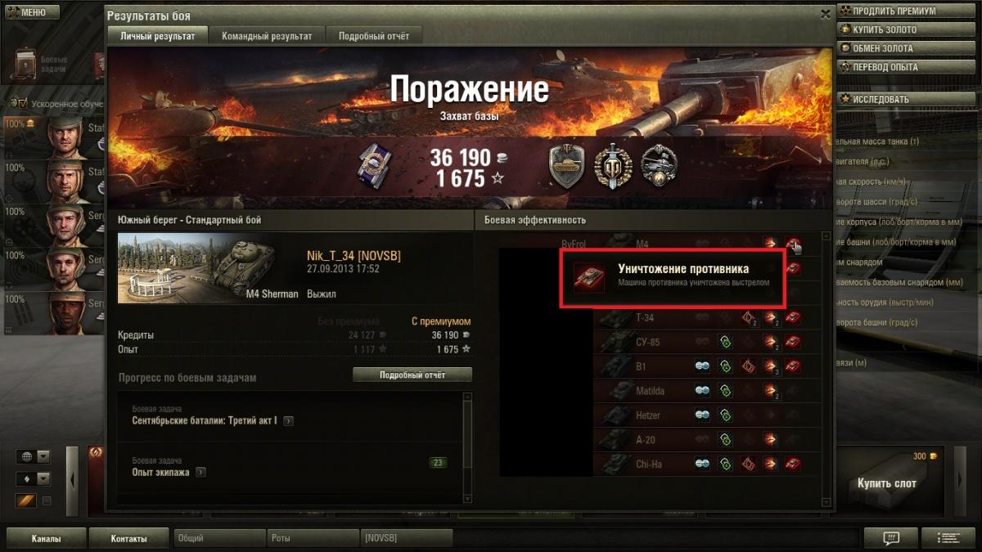
Task: Click the Подробный отчёт button
Action: [x=412, y=375]
